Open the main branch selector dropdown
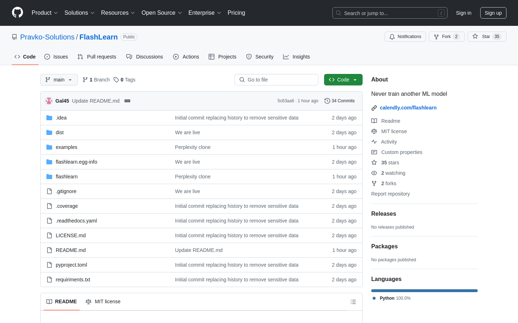 59,80
